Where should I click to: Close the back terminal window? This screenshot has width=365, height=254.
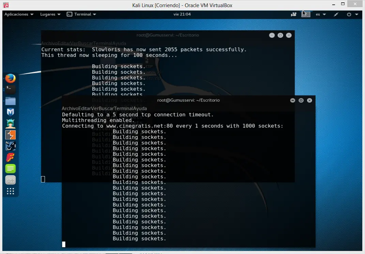point(289,35)
